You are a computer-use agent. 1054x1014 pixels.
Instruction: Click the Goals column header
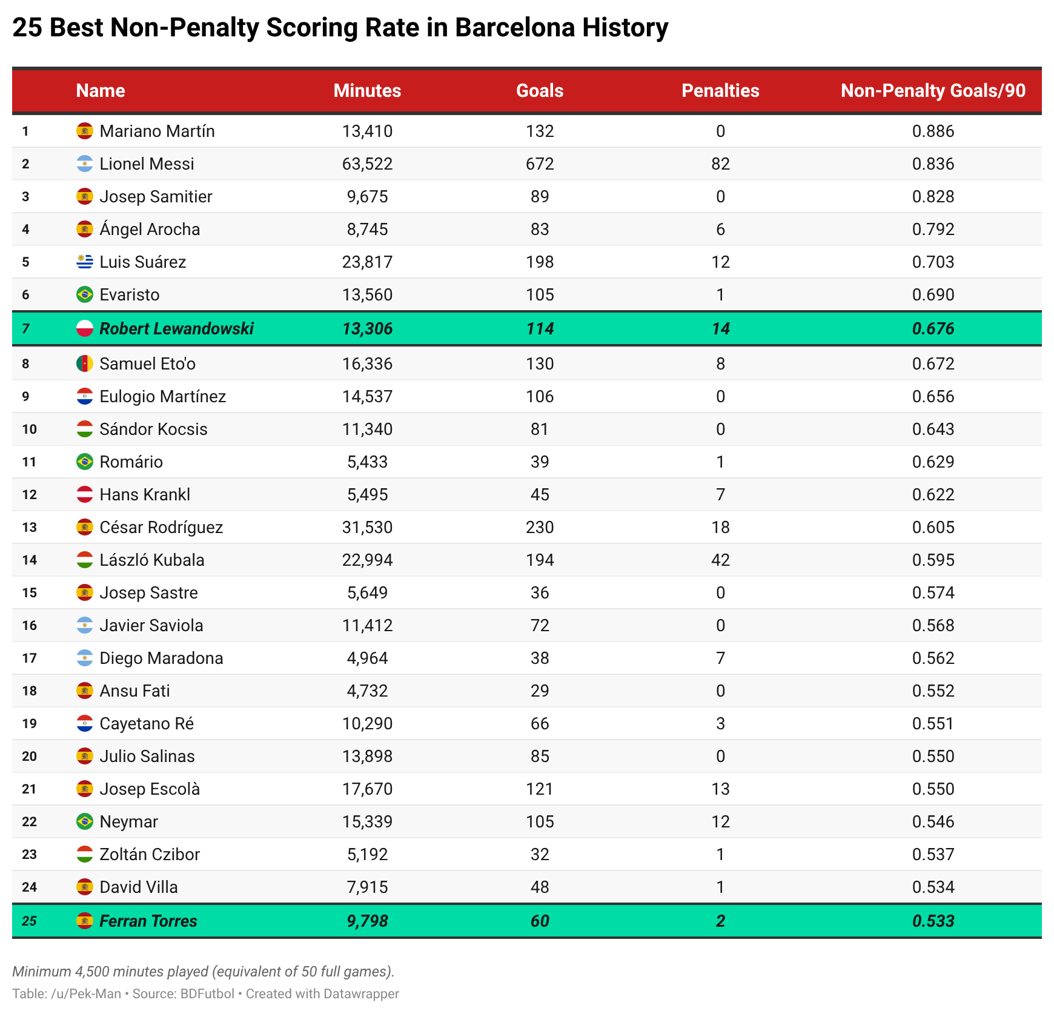pos(539,90)
